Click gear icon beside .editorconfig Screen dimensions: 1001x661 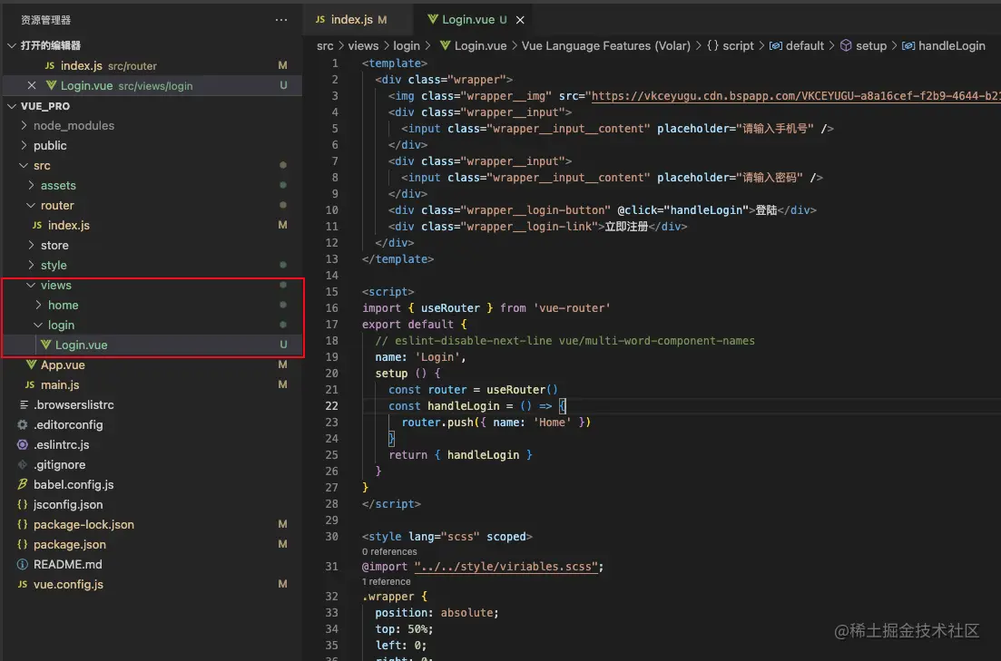coord(23,424)
